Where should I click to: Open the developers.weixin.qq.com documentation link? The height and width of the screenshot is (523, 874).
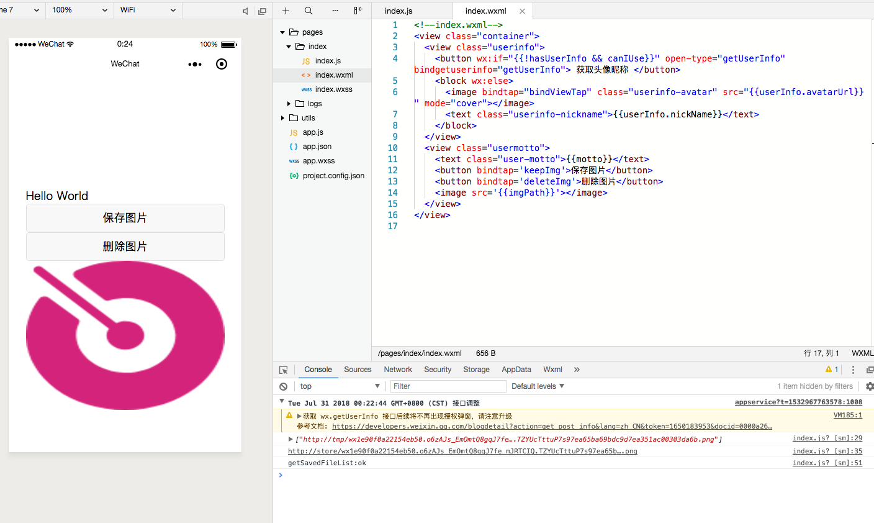[552, 427]
